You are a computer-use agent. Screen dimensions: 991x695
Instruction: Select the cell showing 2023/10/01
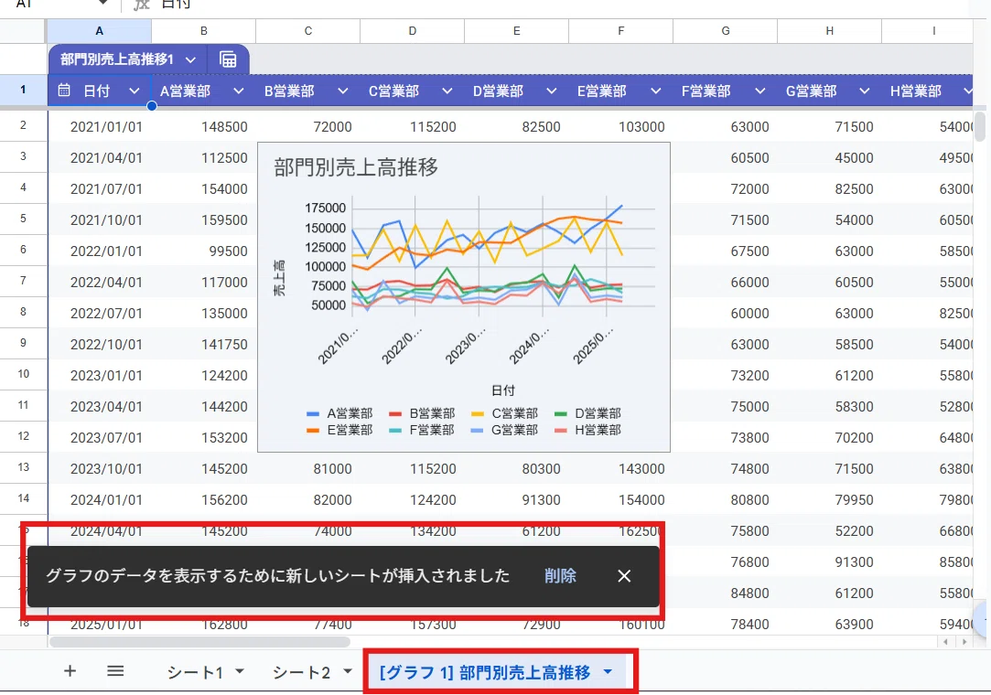click(100, 469)
